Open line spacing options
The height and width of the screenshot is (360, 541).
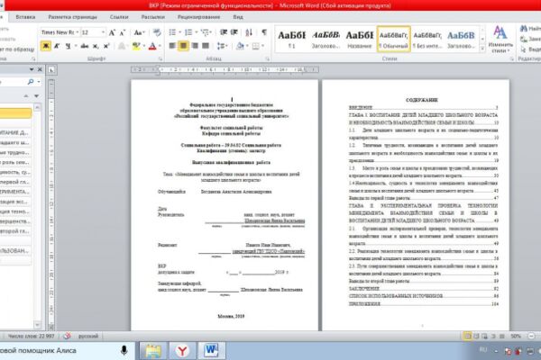click(222, 46)
